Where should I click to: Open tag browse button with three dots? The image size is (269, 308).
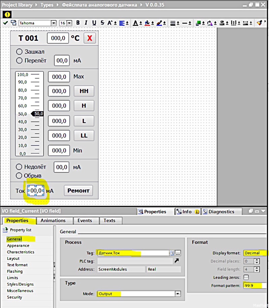click(x=178, y=253)
